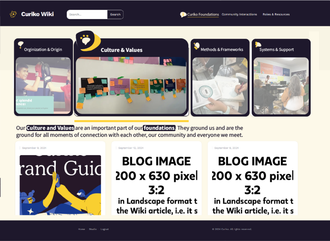330x241 pixels.
Task: Open the Community Interactions menu
Action: 239,14
